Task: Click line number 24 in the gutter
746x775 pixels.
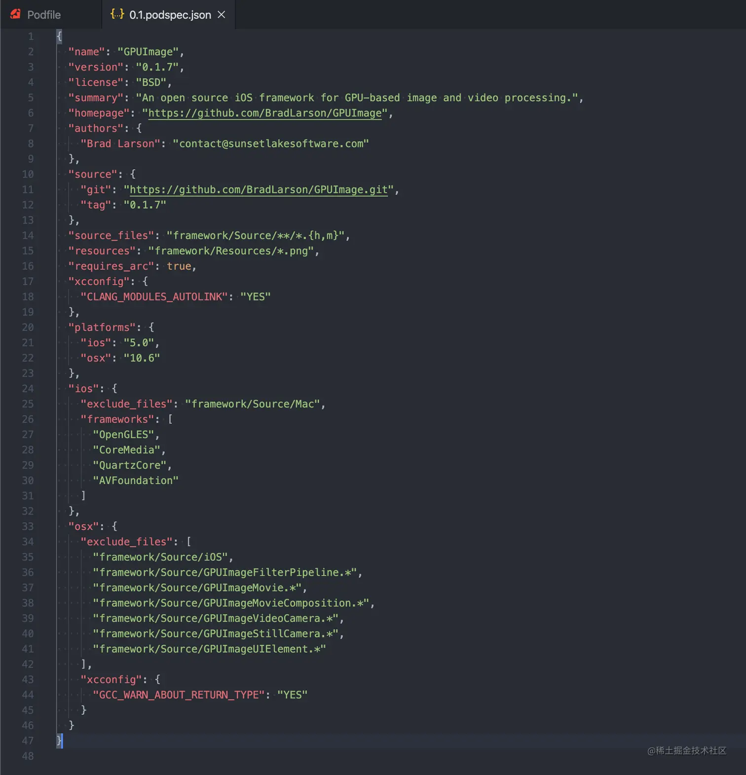Action: tap(28, 388)
